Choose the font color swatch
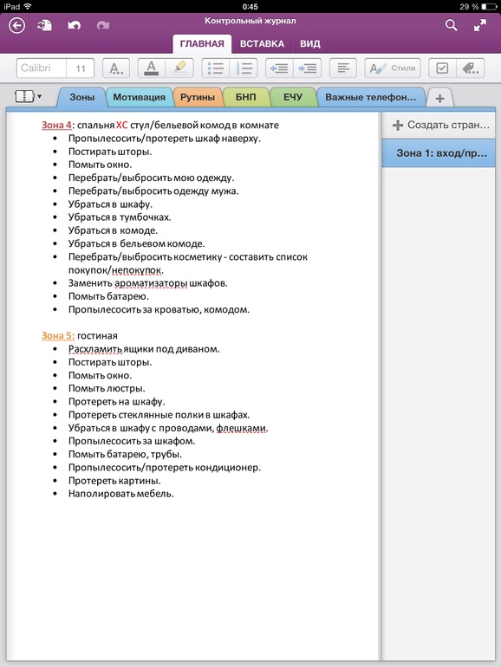 tap(152, 68)
